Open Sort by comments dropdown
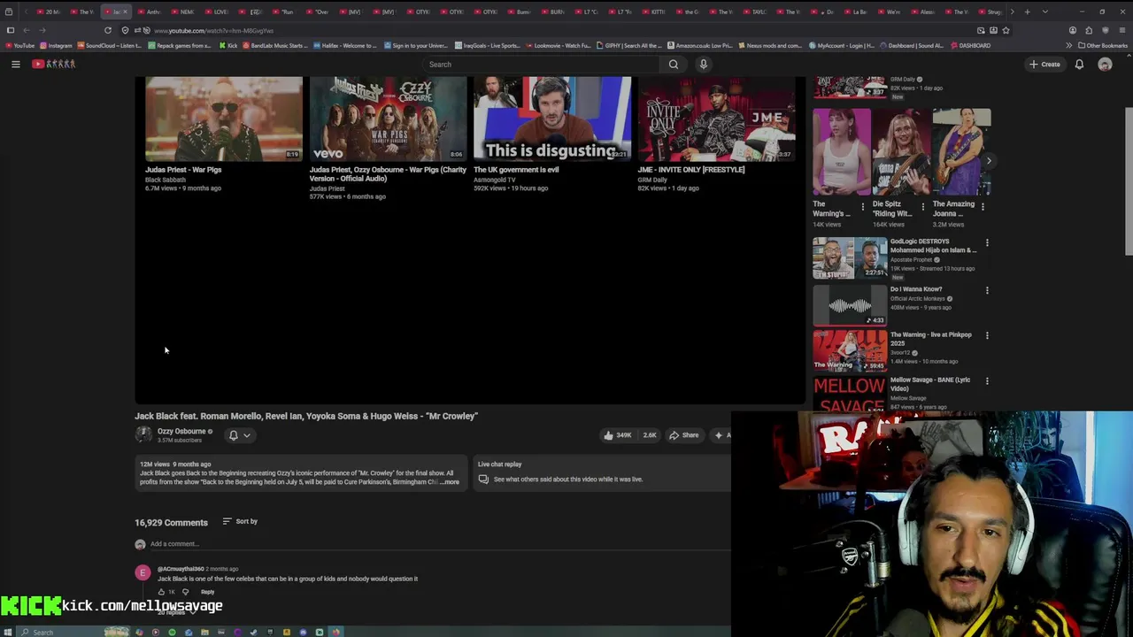Screen dimensions: 1133x637 (240, 521)
